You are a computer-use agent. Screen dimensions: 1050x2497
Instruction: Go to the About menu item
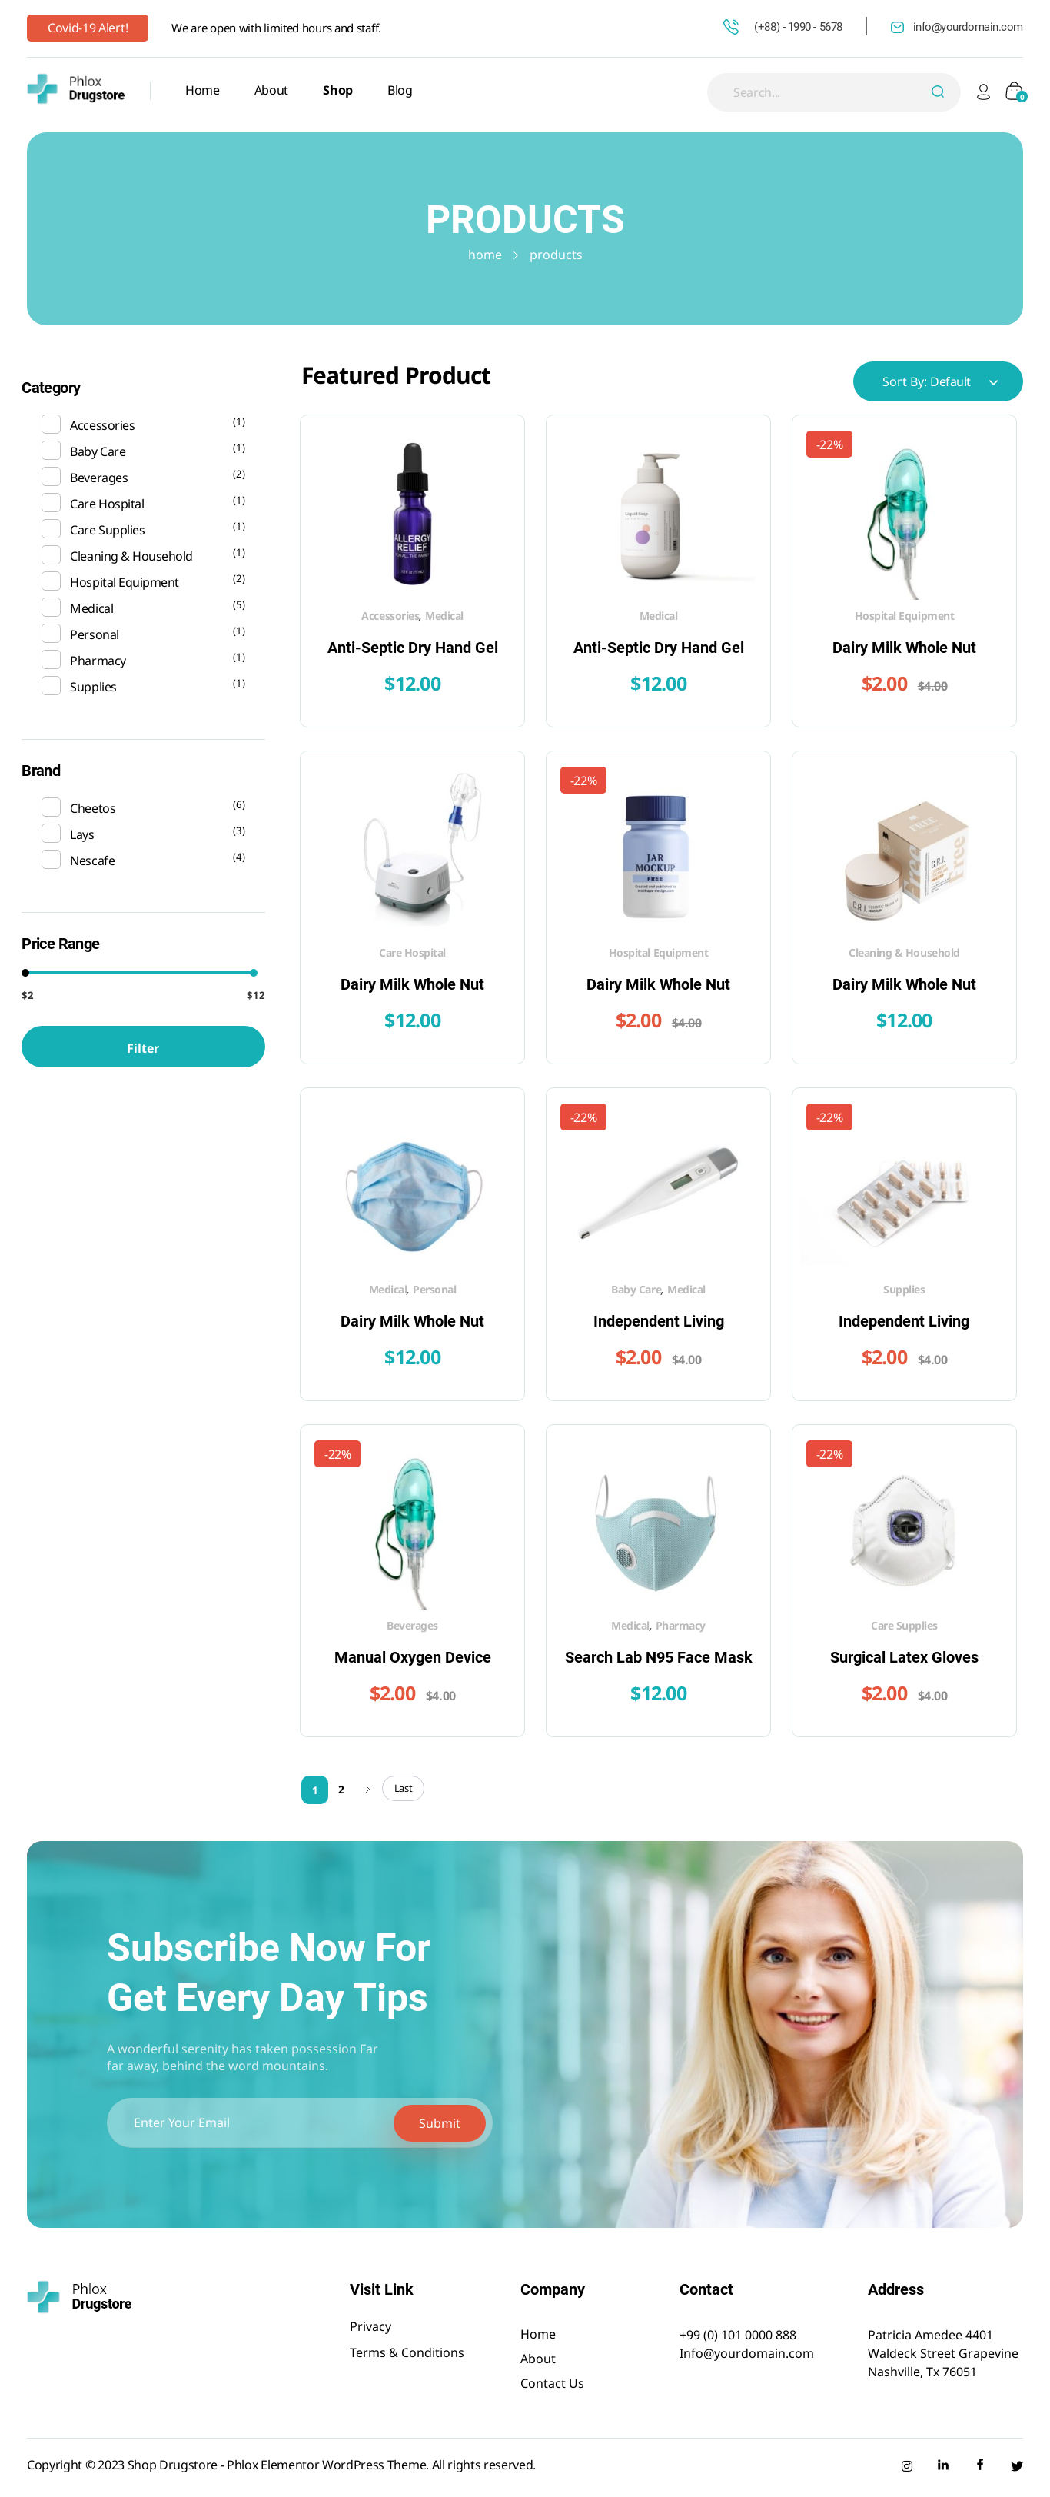point(271,90)
